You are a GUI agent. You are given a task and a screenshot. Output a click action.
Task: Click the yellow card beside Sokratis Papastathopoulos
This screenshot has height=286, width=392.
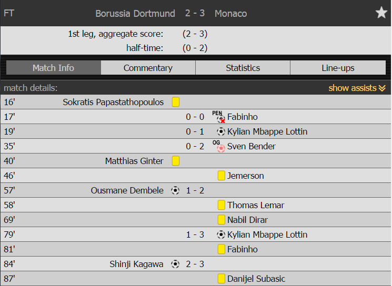(x=176, y=102)
